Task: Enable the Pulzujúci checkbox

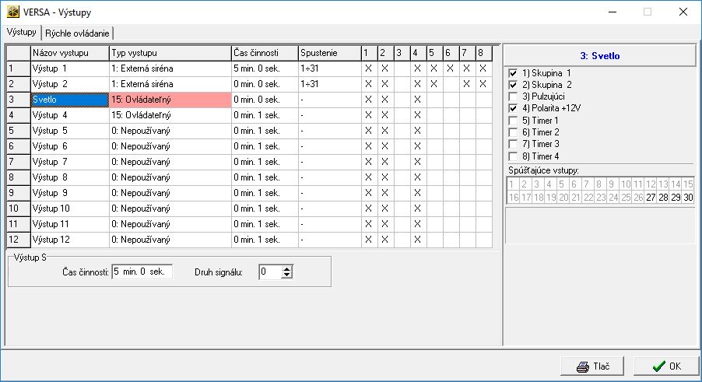Action: pos(514,96)
